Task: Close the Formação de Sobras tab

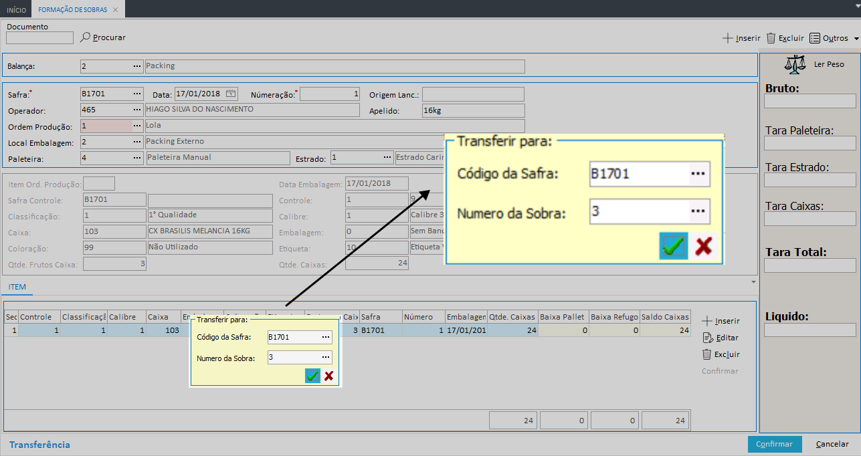Action: [115, 10]
